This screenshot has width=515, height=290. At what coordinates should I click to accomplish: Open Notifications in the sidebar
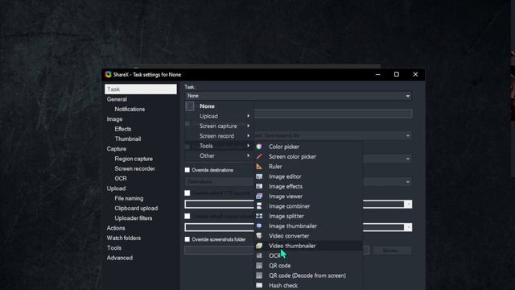tap(130, 109)
